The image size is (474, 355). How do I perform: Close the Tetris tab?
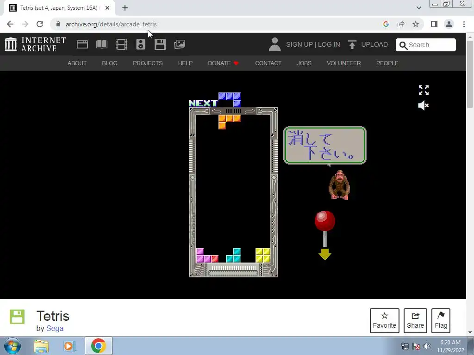[107, 8]
